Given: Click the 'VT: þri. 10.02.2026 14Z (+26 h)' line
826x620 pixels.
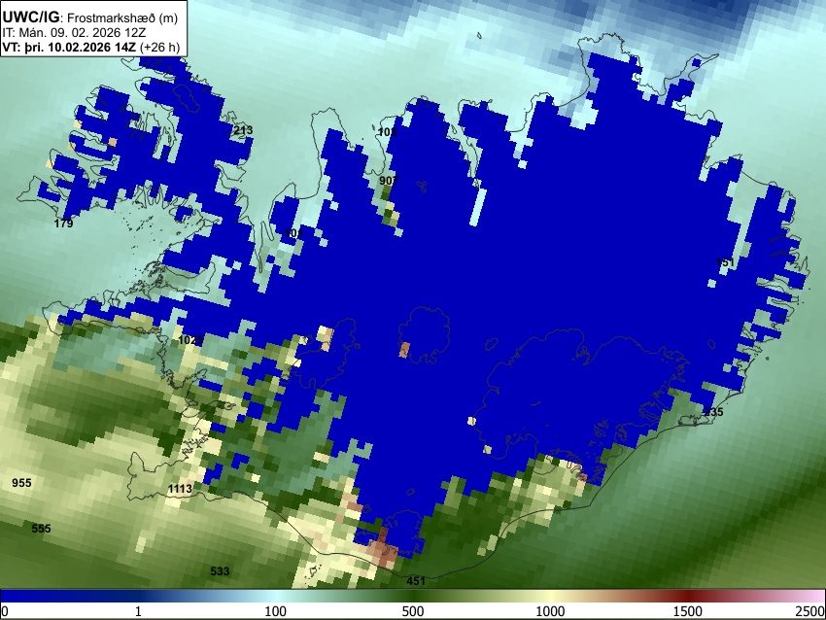Looking at the screenshot, I should pyautogui.click(x=90, y=47).
